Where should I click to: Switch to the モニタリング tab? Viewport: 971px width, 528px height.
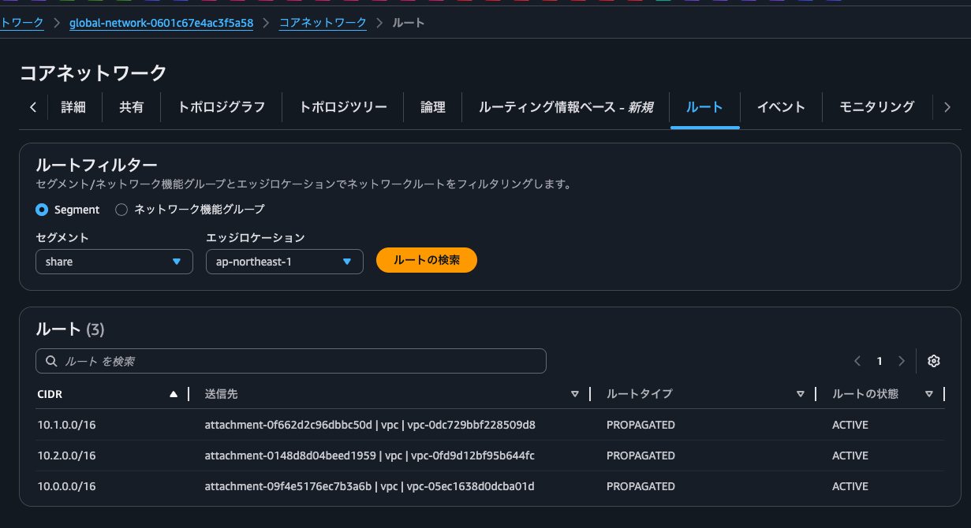click(x=876, y=107)
